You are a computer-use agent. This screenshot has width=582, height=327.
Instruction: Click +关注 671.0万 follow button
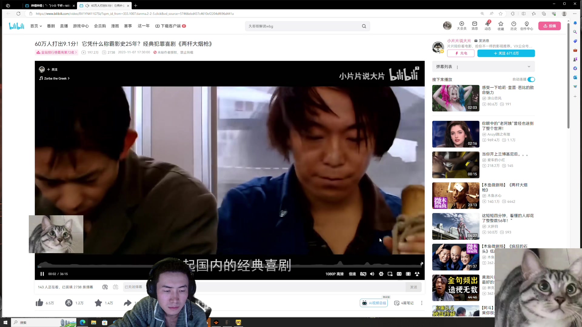[x=506, y=53]
